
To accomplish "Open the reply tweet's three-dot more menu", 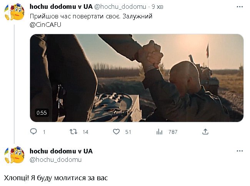I will (x=240, y=151).
